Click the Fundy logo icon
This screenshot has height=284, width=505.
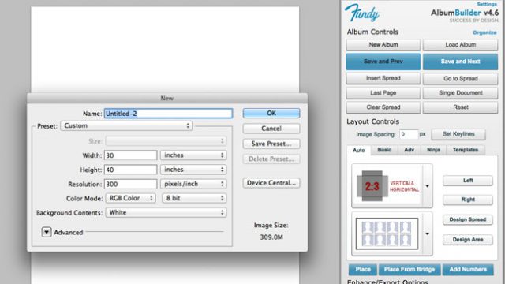tap(362, 13)
